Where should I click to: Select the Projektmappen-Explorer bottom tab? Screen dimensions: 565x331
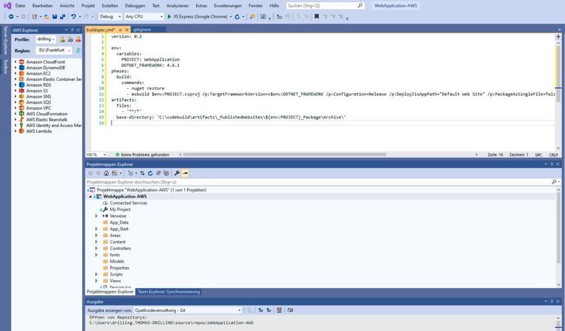[x=110, y=291]
